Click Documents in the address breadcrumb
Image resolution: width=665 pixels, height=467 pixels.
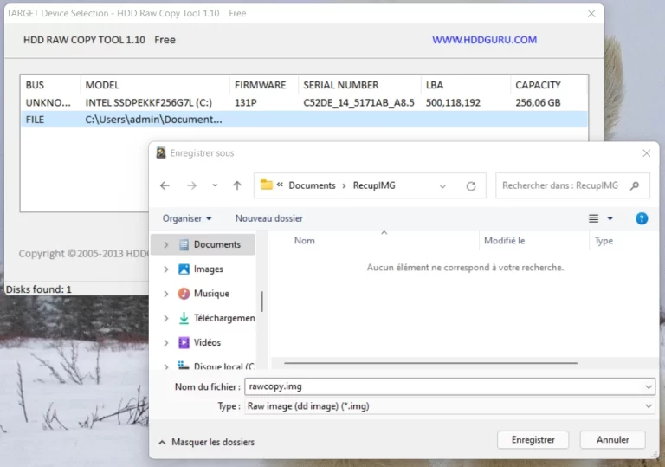coord(312,185)
